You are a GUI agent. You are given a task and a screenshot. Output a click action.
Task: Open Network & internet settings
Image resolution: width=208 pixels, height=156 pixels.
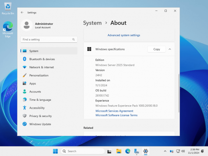[x=49, y=67]
